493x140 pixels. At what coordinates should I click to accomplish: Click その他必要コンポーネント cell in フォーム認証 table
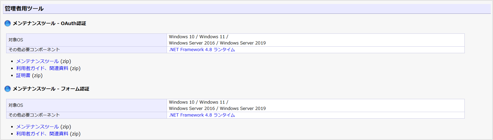tap(34, 115)
